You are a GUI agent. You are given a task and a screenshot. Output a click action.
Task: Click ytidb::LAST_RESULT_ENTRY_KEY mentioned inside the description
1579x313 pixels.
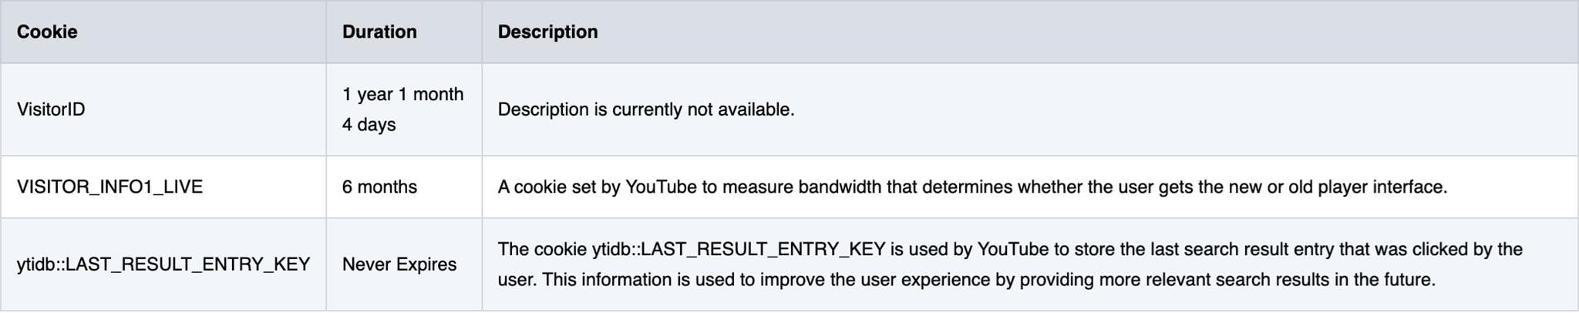[739, 250]
